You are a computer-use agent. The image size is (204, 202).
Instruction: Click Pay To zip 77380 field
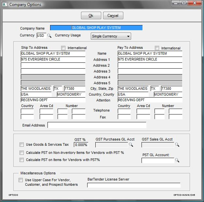[x=171, y=88]
